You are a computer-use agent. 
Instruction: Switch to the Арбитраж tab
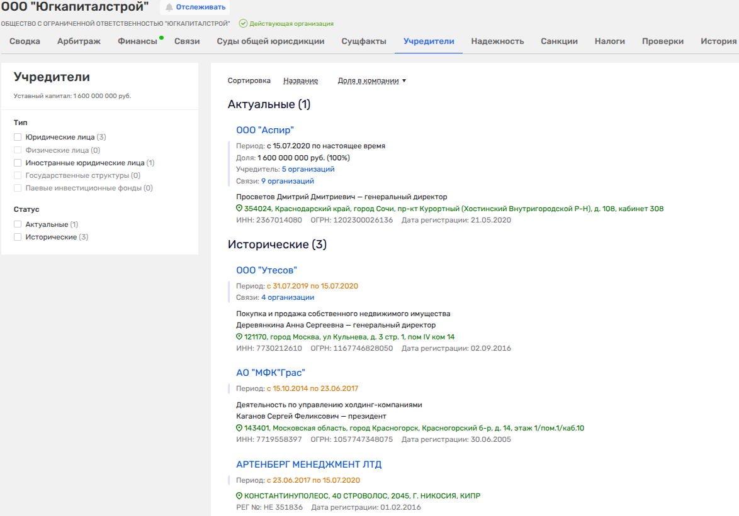(x=79, y=41)
